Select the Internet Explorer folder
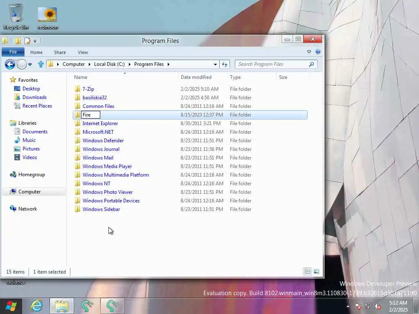The width and height of the screenshot is (419, 314). coord(100,123)
